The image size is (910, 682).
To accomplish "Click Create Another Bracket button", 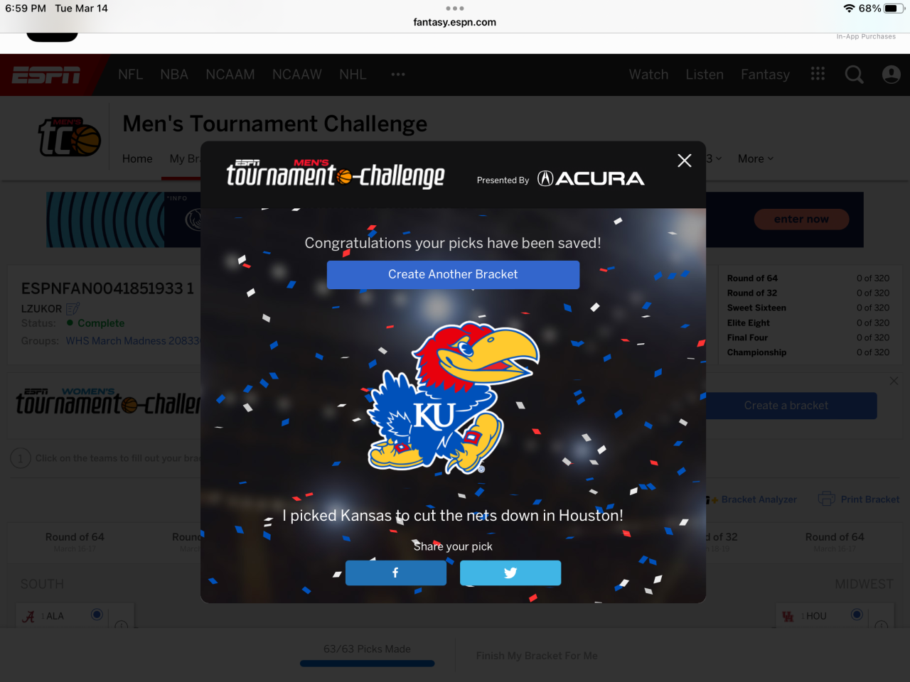I will 453,274.
